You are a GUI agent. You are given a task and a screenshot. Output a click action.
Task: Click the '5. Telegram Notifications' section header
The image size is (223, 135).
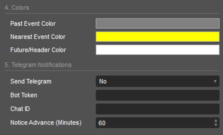[x=38, y=65]
